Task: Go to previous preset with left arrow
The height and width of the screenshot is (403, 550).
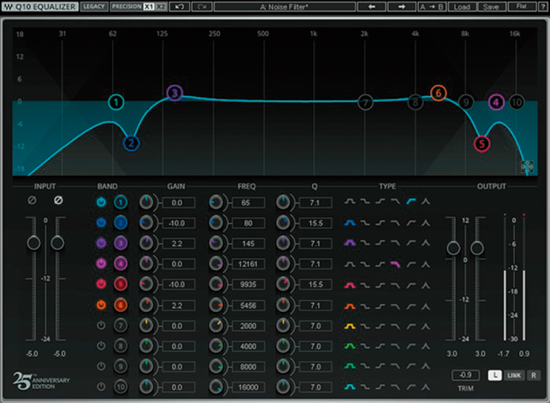Action: [372, 7]
